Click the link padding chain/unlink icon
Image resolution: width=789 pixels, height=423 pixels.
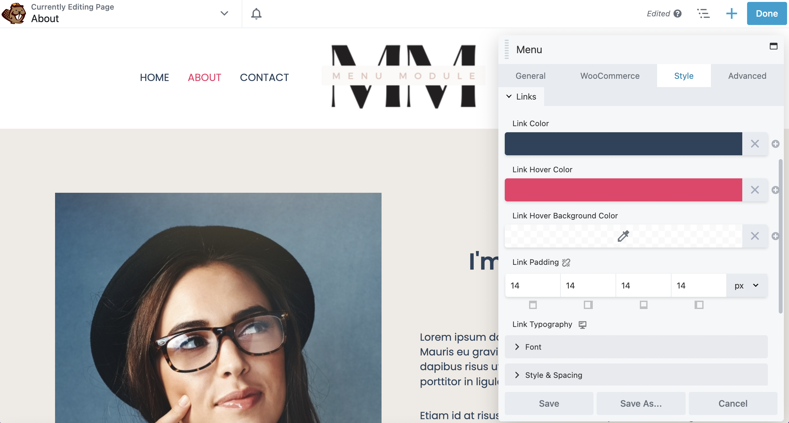tap(567, 262)
